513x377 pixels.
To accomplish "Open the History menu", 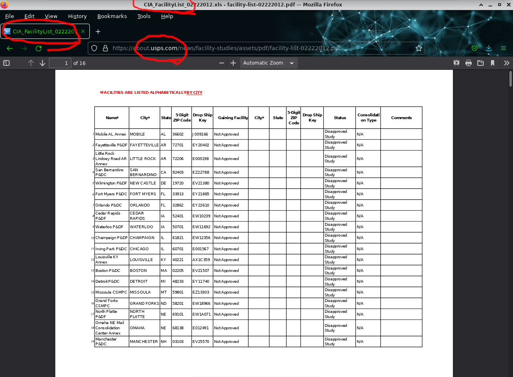I will (77, 16).
